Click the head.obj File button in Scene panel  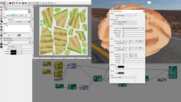tap(19, 22)
